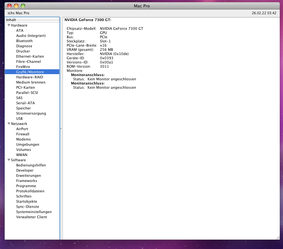The image size is (283, 249).
Task: Click the second Monitoranschluss heading
Action: click(x=88, y=83)
